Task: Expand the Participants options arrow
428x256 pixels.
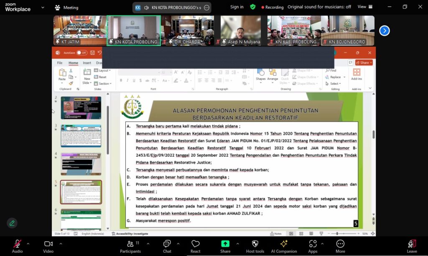Action: pyautogui.click(x=148, y=244)
